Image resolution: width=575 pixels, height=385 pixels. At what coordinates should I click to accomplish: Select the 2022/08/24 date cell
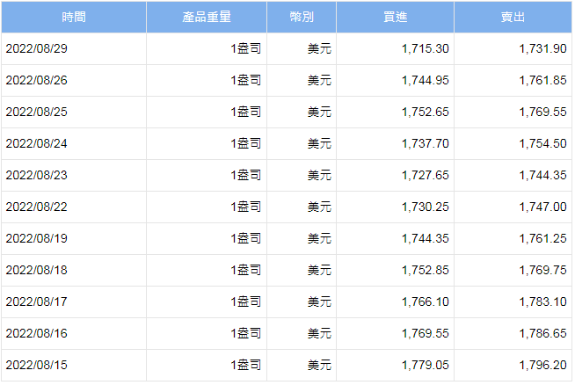coord(37,143)
